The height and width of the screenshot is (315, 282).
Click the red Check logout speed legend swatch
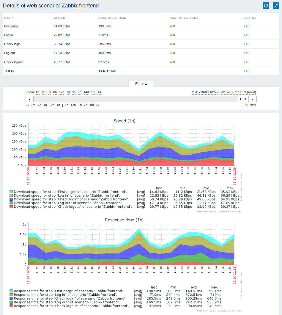[11, 207]
